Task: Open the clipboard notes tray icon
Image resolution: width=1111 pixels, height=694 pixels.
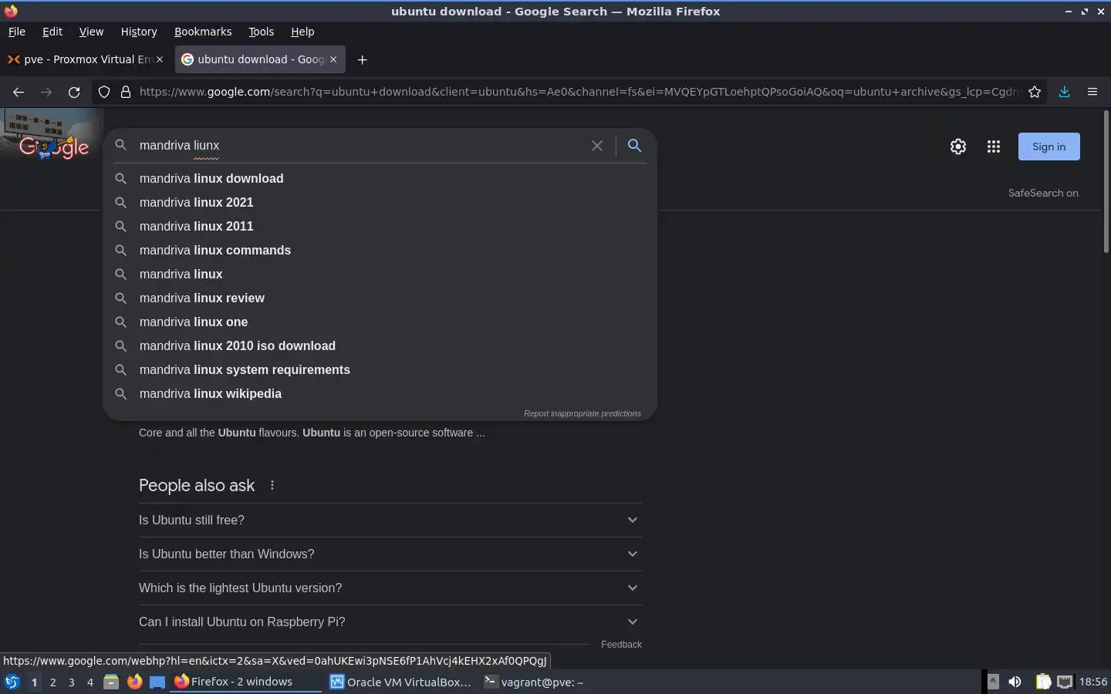Action: pyautogui.click(x=1043, y=682)
